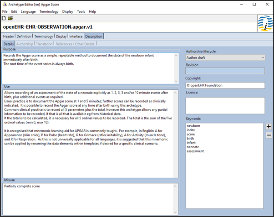Maximize the Archetype Editor window
The width and height of the screenshot is (274, 217).
click(254, 5)
